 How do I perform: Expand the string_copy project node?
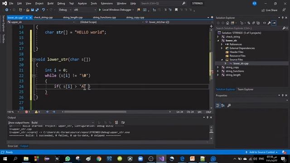(218, 67)
